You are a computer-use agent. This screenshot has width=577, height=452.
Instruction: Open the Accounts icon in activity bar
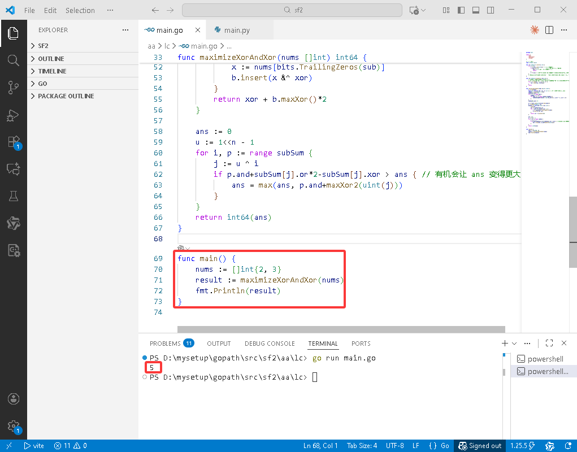click(x=13, y=399)
